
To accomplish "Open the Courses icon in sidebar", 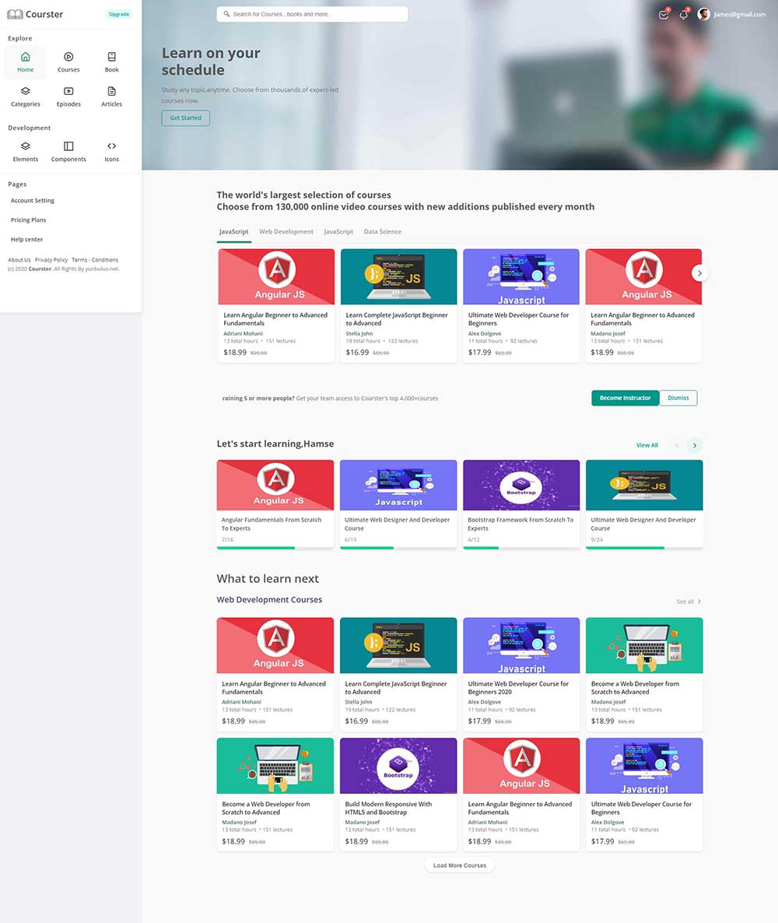I will point(68,58).
